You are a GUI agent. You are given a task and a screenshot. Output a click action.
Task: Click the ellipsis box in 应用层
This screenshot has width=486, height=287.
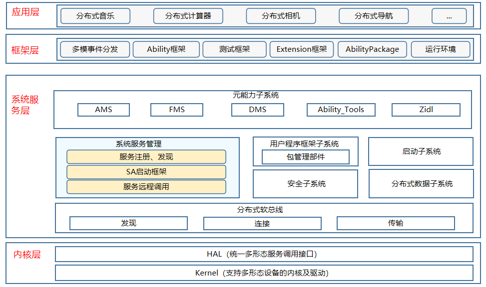pyautogui.click(x=449, y=16)
